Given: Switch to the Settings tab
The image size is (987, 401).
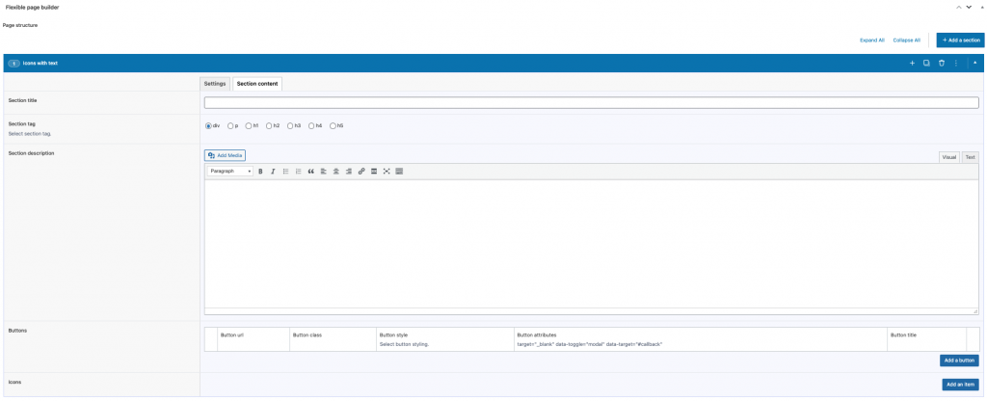Looking at the screenshot, I should [215, 84].
